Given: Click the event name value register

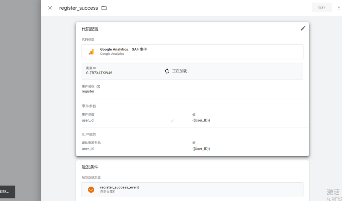Looking at the screenshot, I should click(x=88, y=91).
